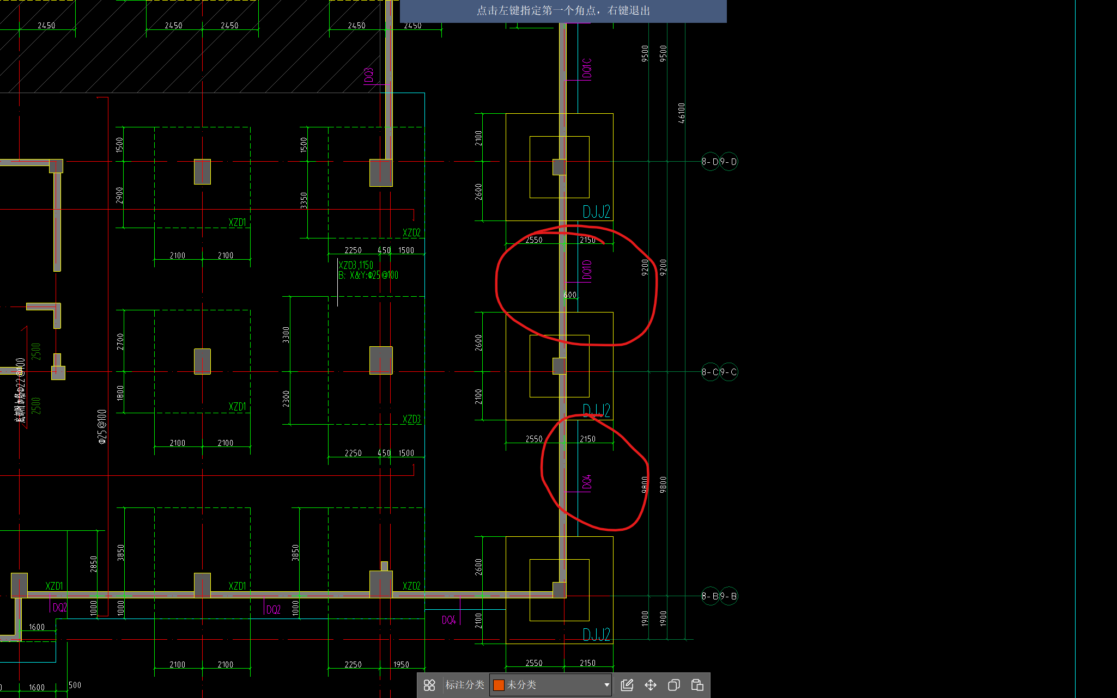Screen dimensions: 1117x698
Task: Click the paste annotation icon
Action: (x=697, y=685)
